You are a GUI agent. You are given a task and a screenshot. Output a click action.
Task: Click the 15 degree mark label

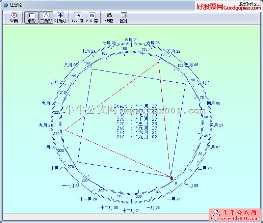coord(190,170)
